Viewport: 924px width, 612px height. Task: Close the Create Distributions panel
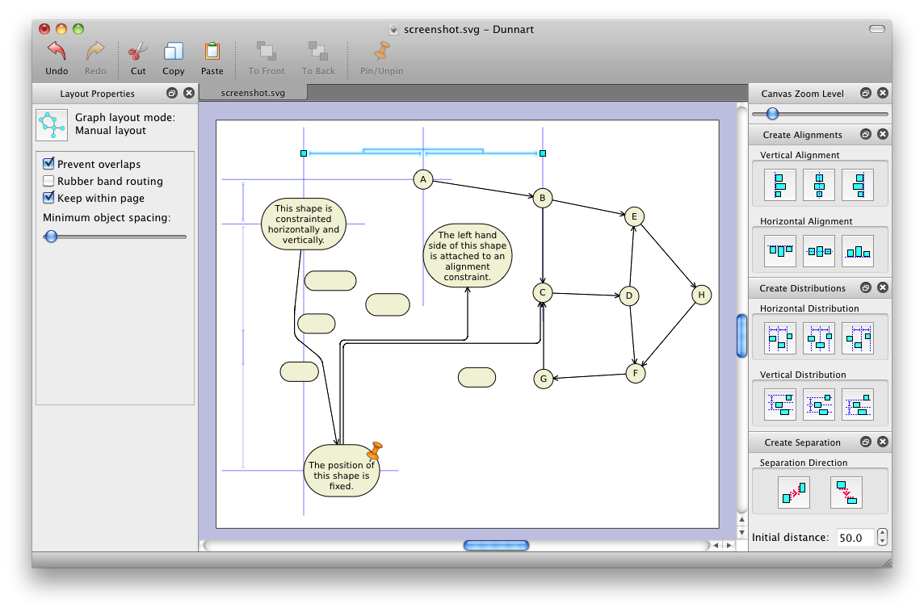coord(883,287)
